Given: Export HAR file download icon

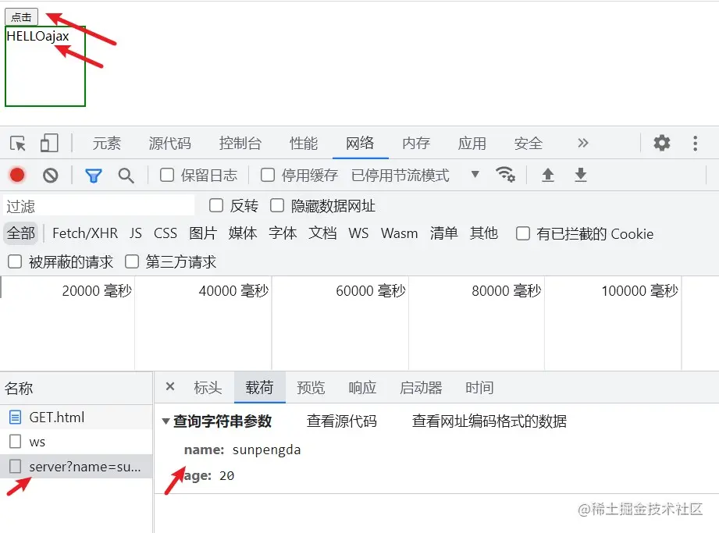Looking at the screenshot, I should [581, 175].
